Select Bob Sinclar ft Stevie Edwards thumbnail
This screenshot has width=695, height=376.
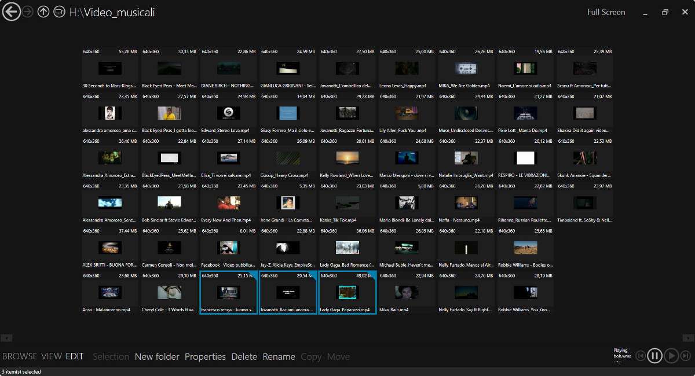coord(170,203)
